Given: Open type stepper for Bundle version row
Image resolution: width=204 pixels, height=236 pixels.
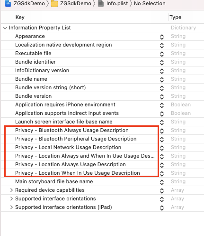Looking at the screenshot, I should (162, 97).
